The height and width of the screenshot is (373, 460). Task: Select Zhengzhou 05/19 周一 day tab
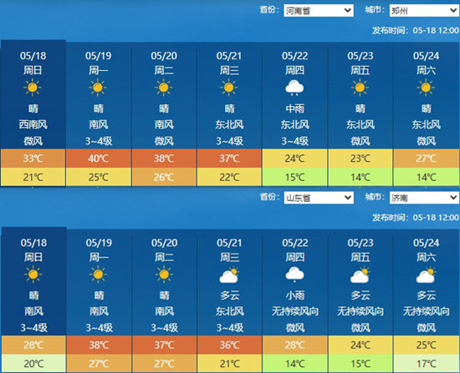click(99, 63)
